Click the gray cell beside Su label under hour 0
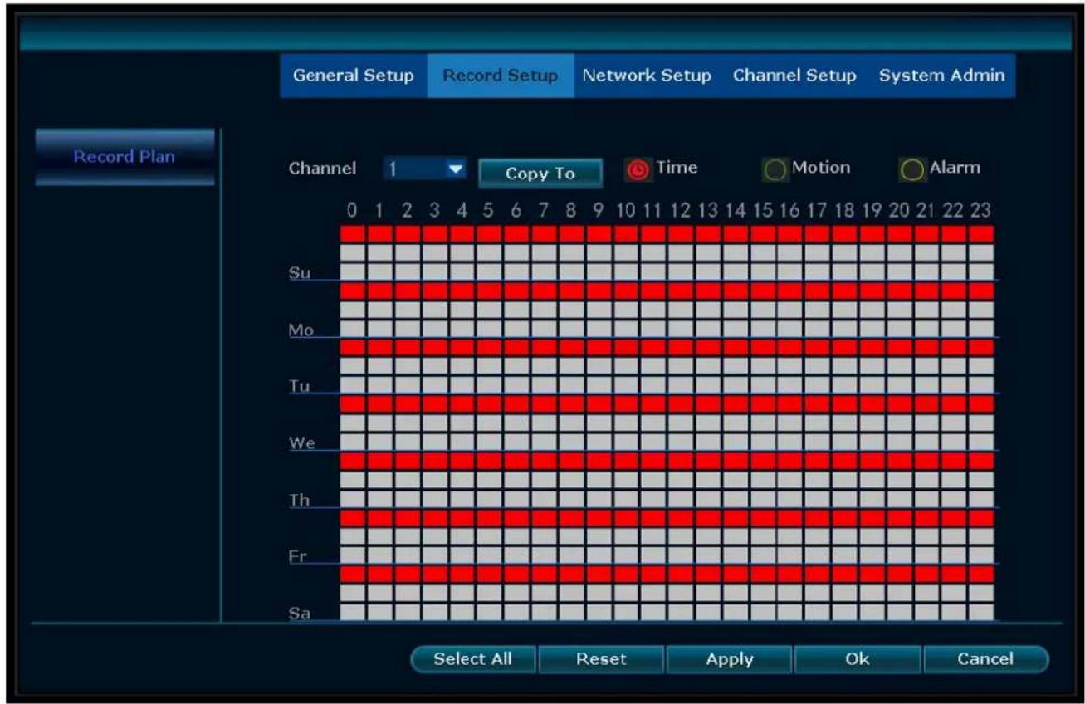The image size is (1085, 704). [353, 271]
